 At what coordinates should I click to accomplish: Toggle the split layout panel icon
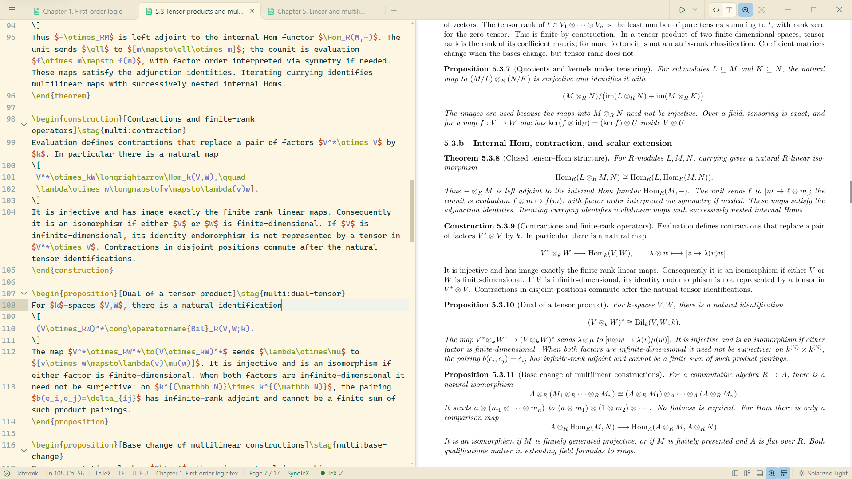tap(747, 473)
